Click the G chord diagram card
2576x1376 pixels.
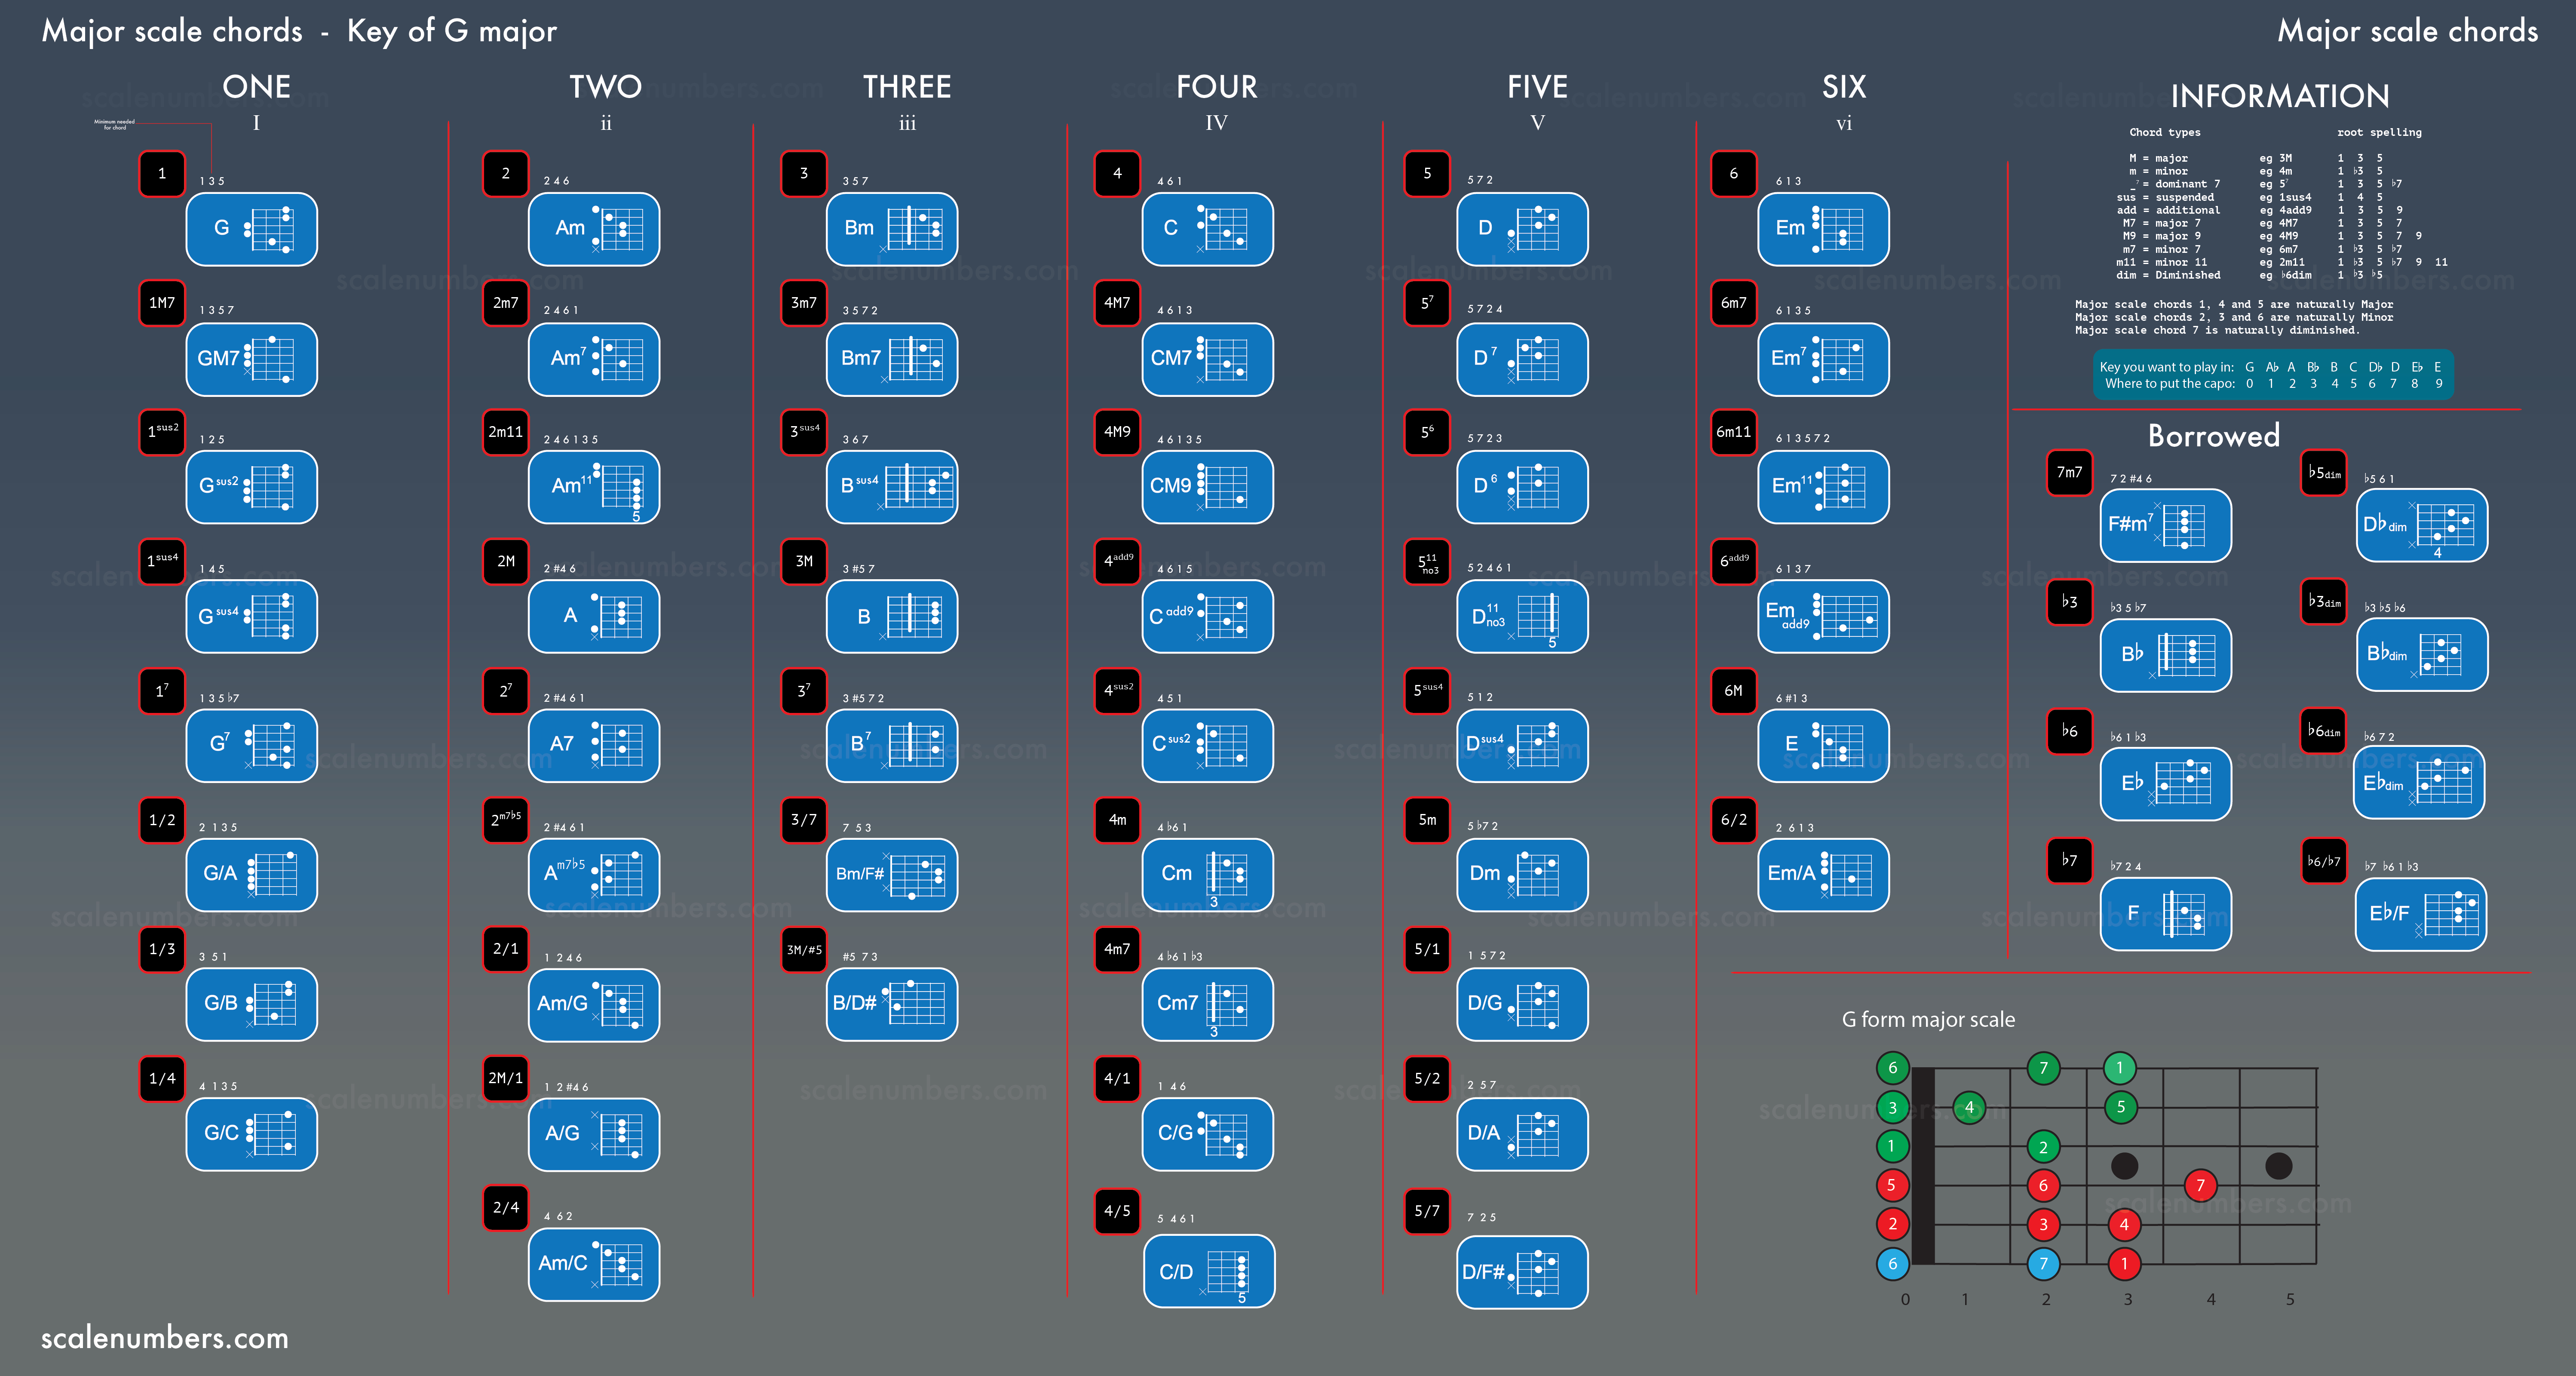[252, 229]
